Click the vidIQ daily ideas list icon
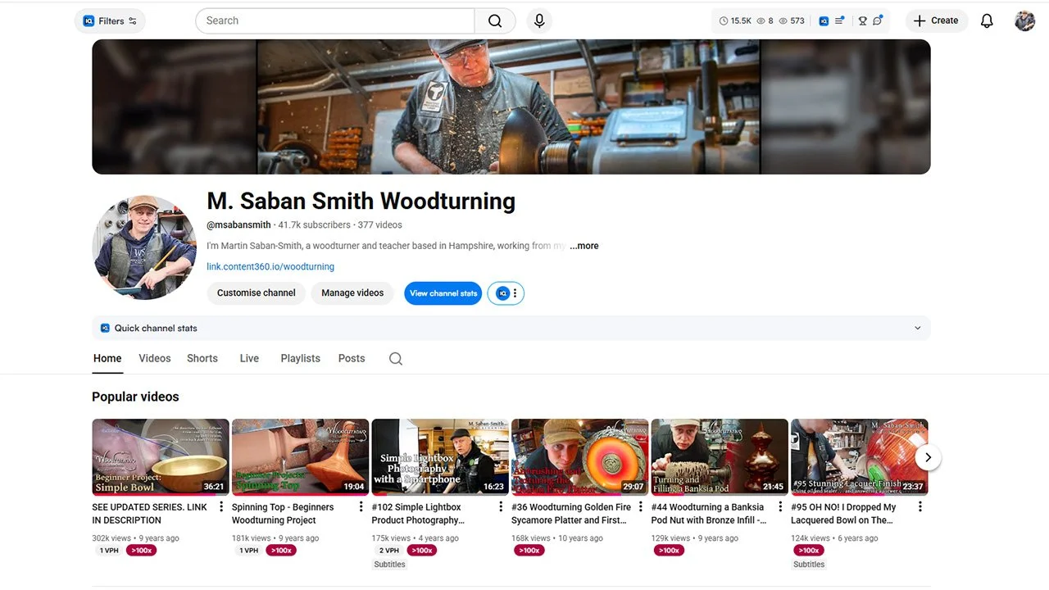This screenshot has height=590, width=1049. 839,20
